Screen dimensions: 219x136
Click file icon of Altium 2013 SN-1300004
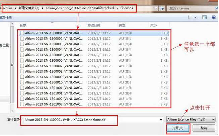click(x=22, y=50)
